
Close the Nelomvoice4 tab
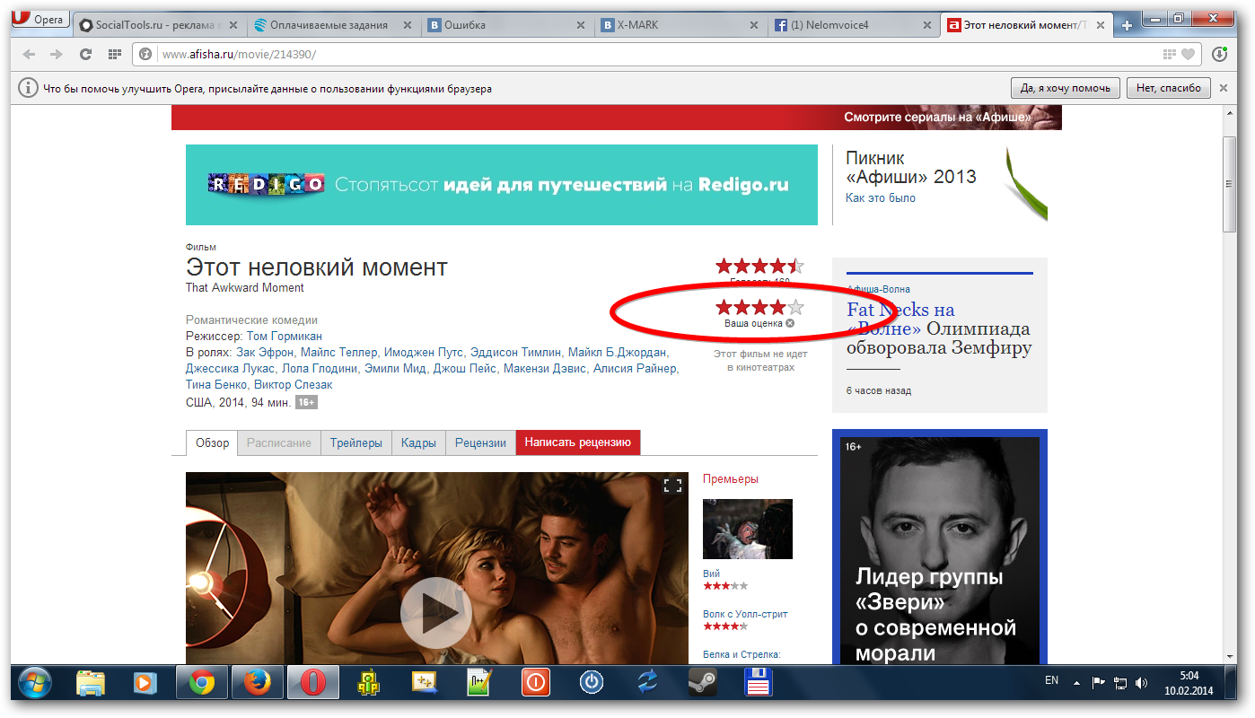click(928, 25)
